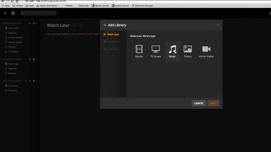Open TV Shows in the sidebar
The height and width of the screenshot is (152, 271).
coord(11,52)
